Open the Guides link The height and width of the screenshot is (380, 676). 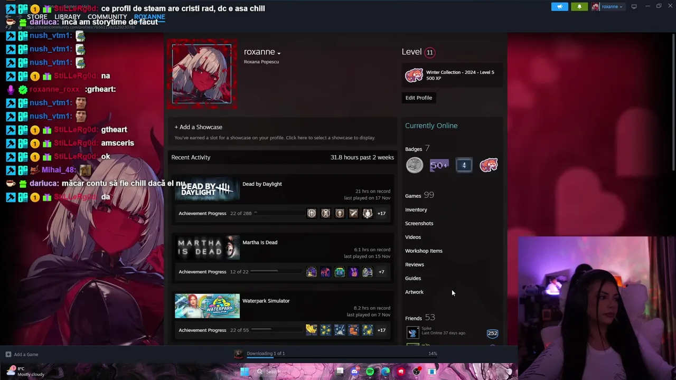pos(413,278)
